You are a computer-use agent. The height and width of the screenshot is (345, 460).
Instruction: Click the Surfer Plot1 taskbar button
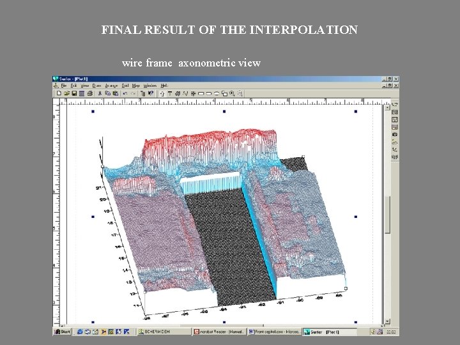click(330, 332)
